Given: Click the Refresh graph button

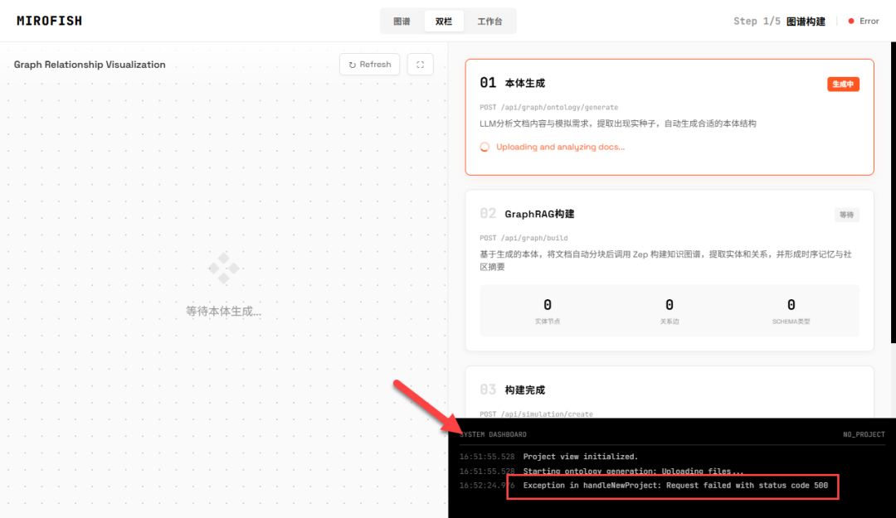Looking at the screenshot, I should click(x=370, y=65).
